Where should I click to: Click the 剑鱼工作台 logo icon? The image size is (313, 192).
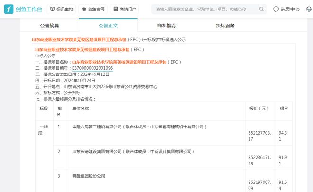pos(9,9)
